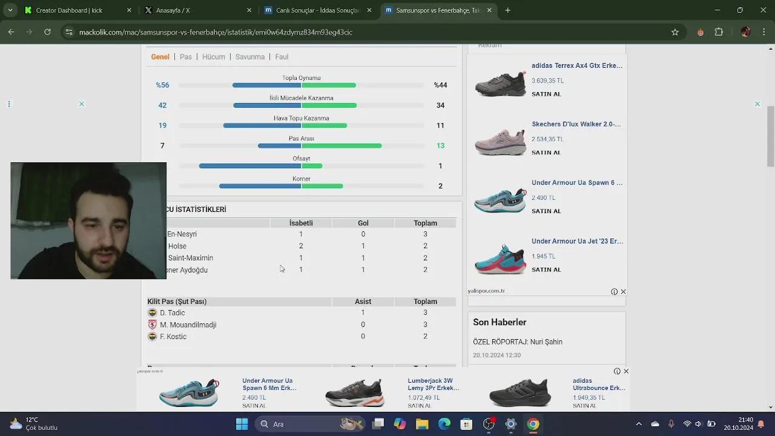Image resolution: width=775 pixels, height=436 pixels.
Task: Open the flame extension icon
Action: pos(701,32)
